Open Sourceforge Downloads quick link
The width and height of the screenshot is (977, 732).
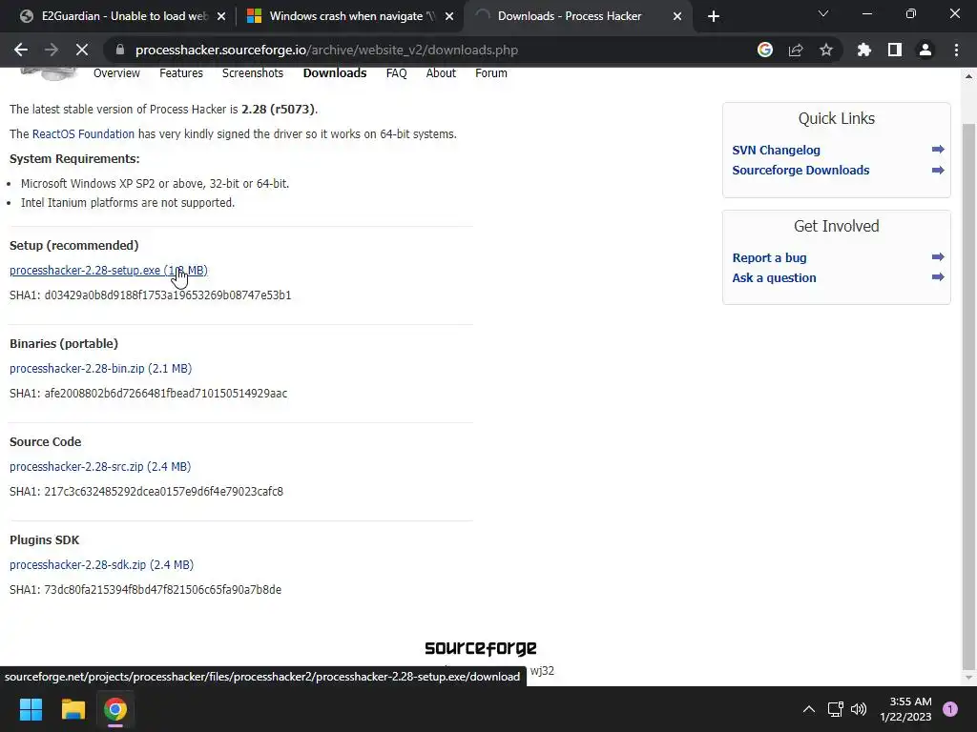[800, 170]
